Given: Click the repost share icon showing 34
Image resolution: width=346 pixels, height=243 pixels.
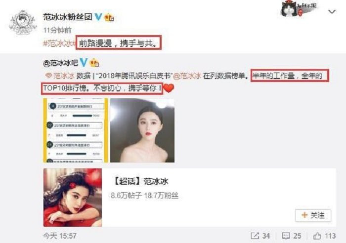Looking at the screenshot, I should click(255, 236).
